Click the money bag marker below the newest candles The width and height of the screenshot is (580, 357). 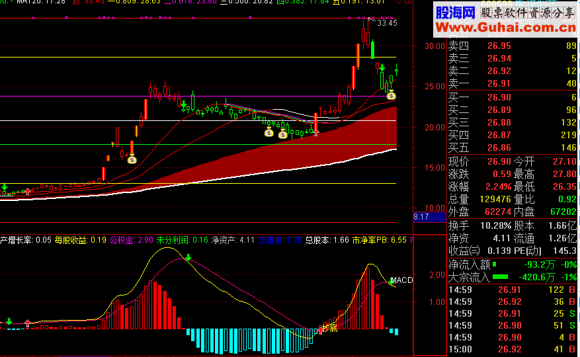391,95
